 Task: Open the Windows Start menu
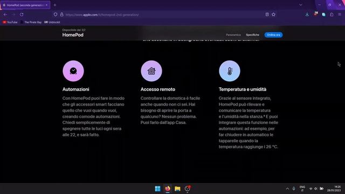coord(157,189)
